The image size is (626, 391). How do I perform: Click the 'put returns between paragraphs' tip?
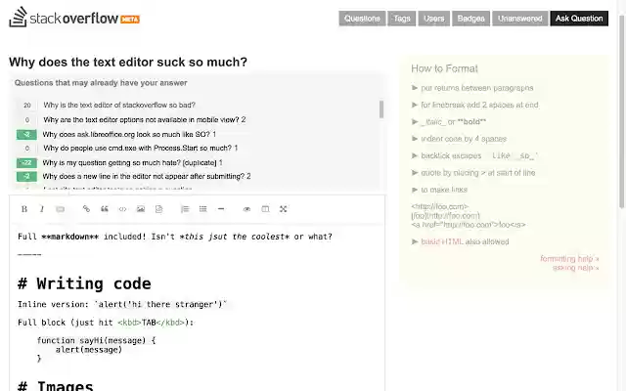[x=477, y=88]
